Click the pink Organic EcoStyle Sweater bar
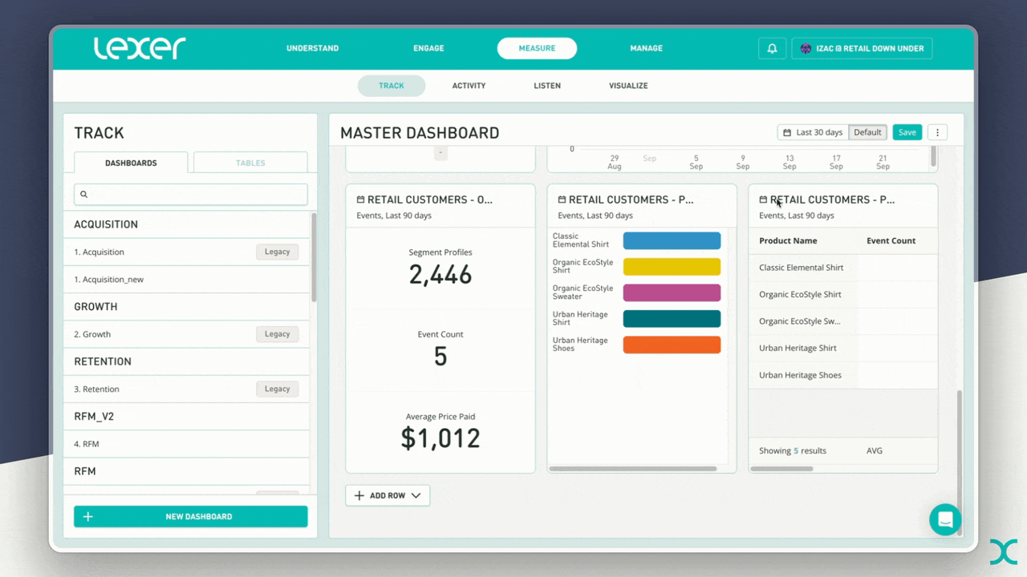Screen dimensions: 1027x577 tap(672, 293)
